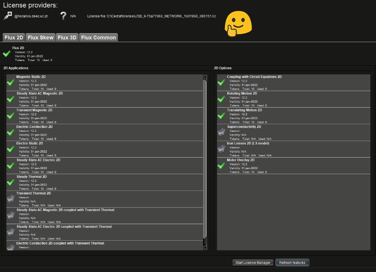Select the Steady State AC Magnetic 2D title
The image size is (376, 272).
tap(40, 94)
